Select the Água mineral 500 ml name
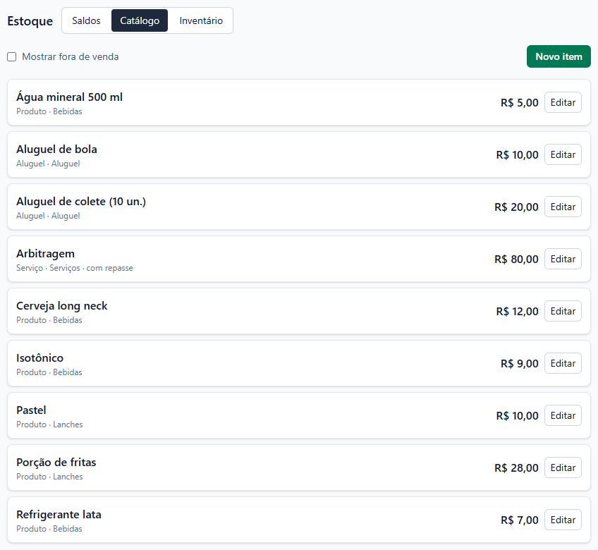The height and width of the screenshot is (550, 598). pyautogui.click(x=69, y=97)
